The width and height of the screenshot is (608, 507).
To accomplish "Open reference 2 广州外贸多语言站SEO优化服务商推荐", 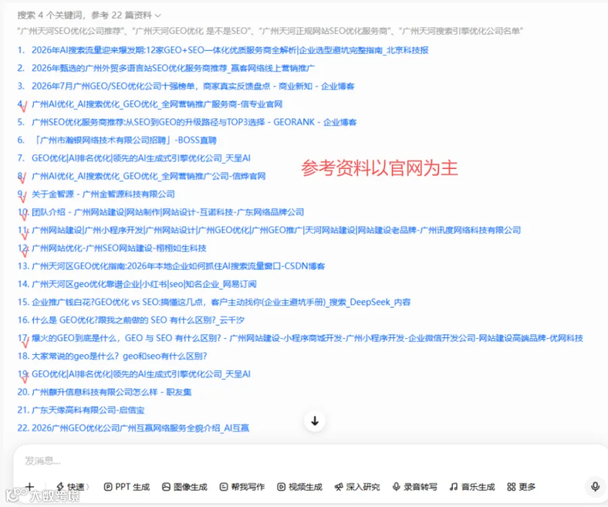I will click(173, 68).
